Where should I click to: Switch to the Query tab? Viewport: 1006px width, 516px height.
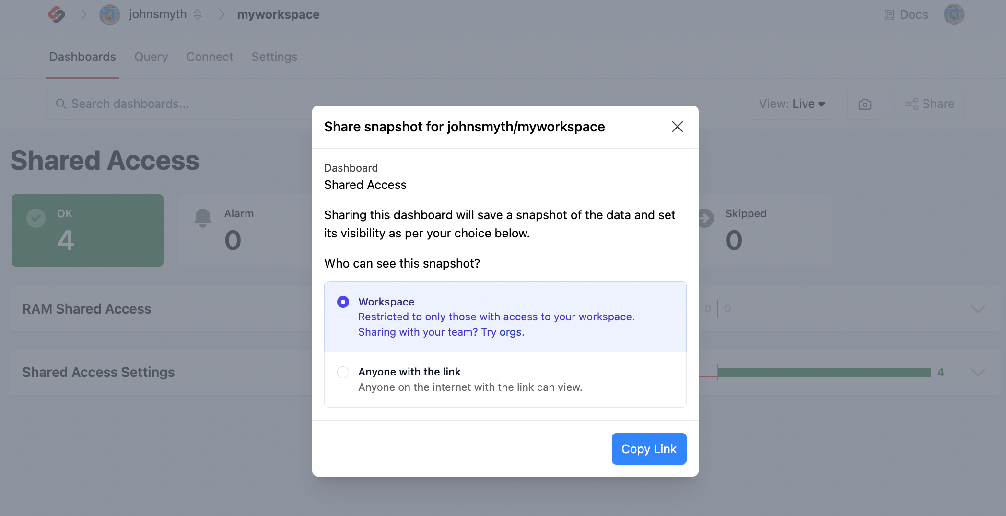pyautogui.click(x=151, y=57)
